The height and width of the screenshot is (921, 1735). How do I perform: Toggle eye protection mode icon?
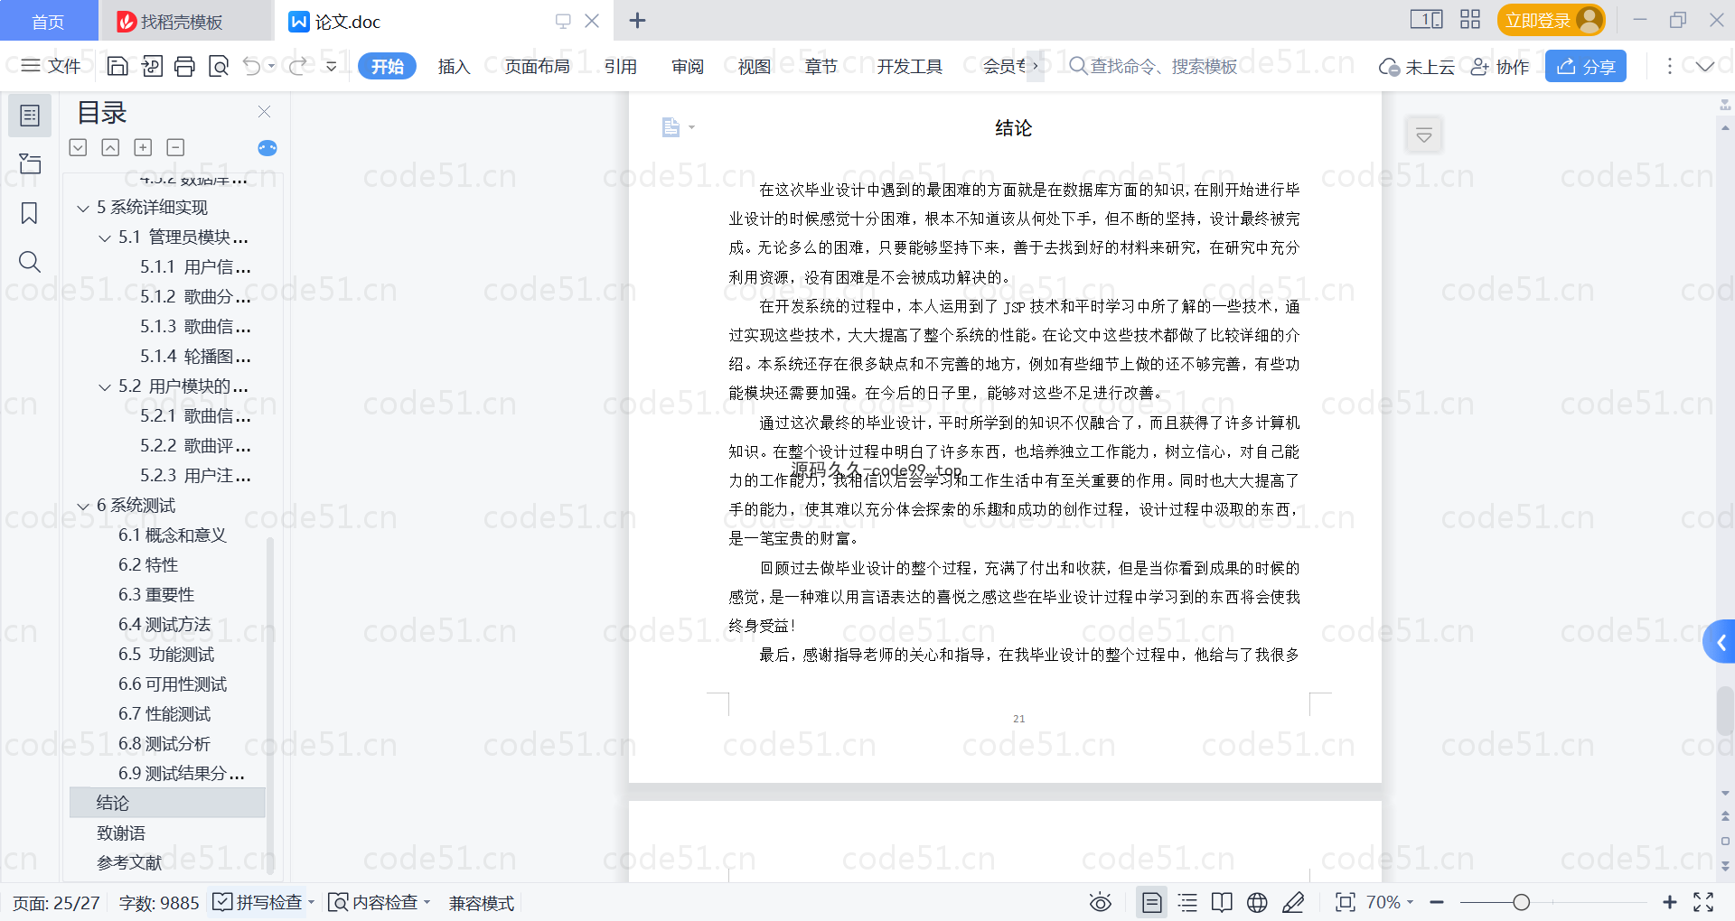pos(1100,902)
